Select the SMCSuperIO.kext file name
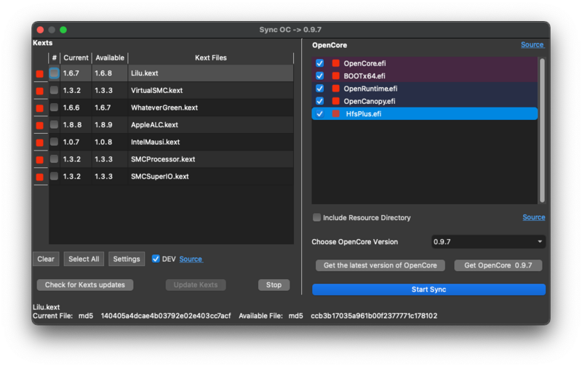This screenshot has height=367, width=582. click(x=159, y=177)
